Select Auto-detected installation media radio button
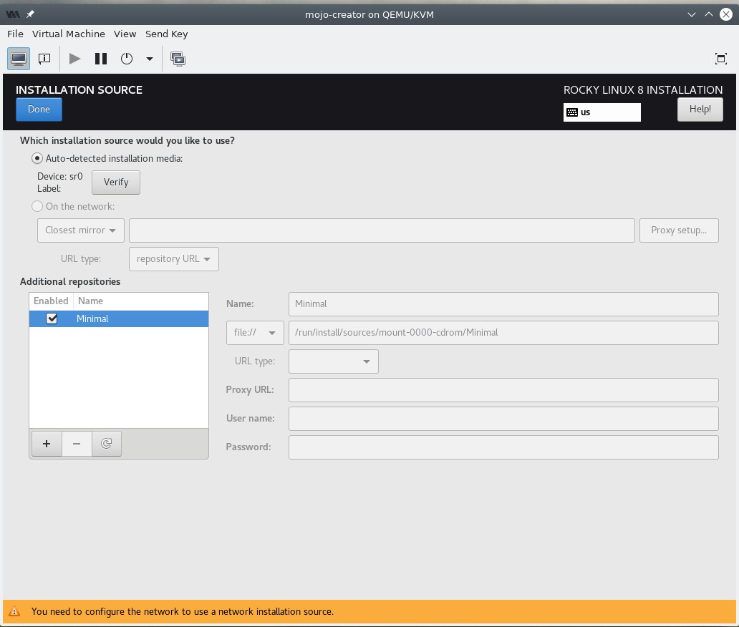Screen dimensions: 739x627 click(x=37, y=158)
